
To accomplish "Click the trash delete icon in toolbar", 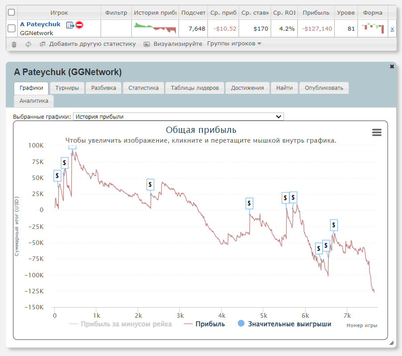I will [x=14, y=44].
